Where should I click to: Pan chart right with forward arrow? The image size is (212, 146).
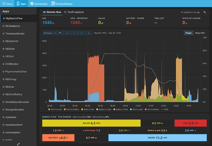tap(88, 33)
